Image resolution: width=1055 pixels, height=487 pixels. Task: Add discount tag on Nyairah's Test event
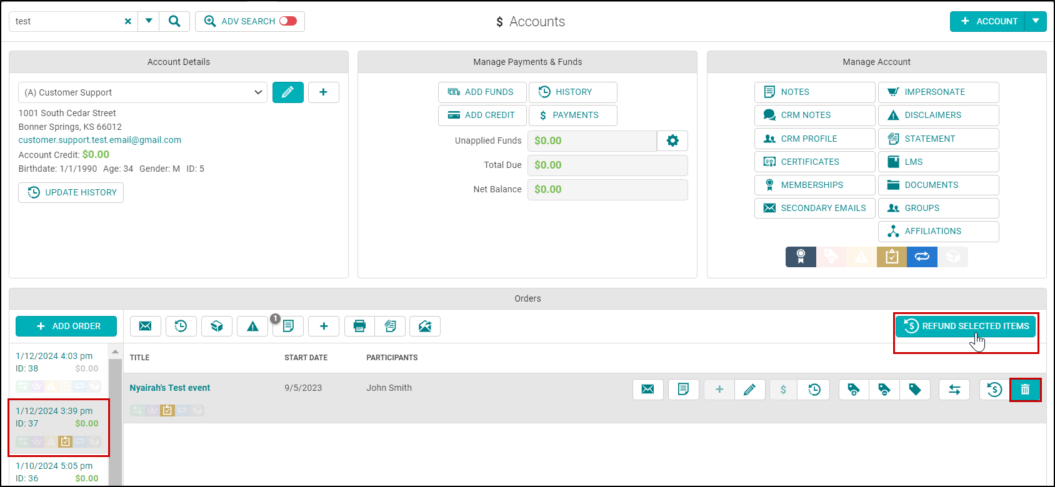pyautogui.click(x=854, y=390)
